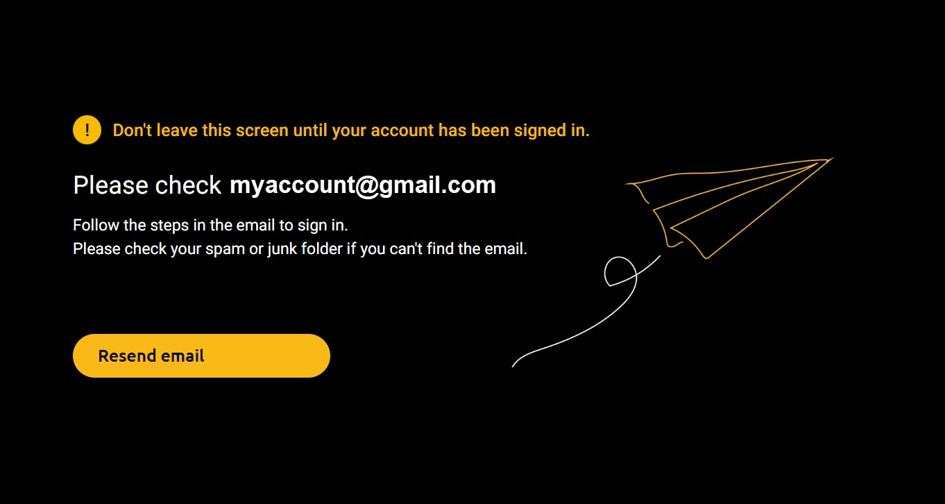Click the yellow exclamation warning icon
945x504 pixels.
(87, 130)
